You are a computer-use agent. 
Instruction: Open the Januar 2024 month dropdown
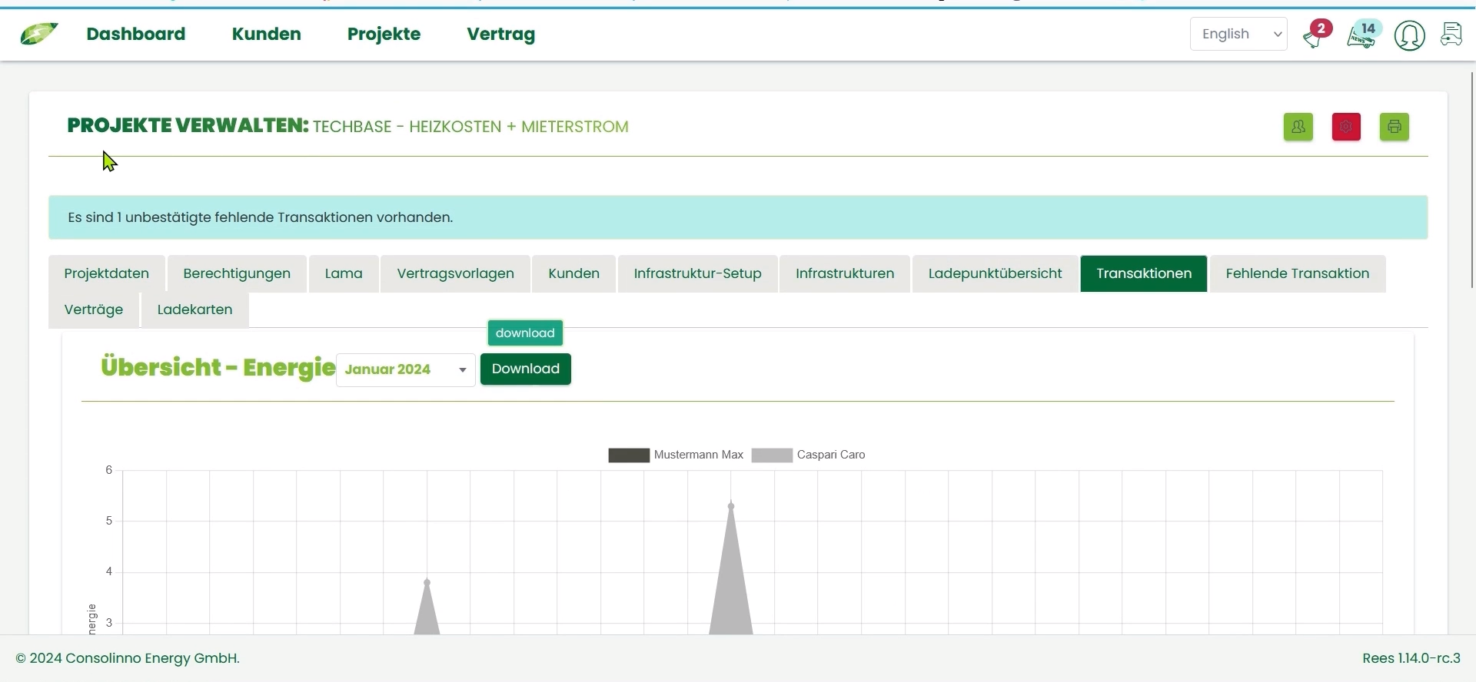click(406, 369)
